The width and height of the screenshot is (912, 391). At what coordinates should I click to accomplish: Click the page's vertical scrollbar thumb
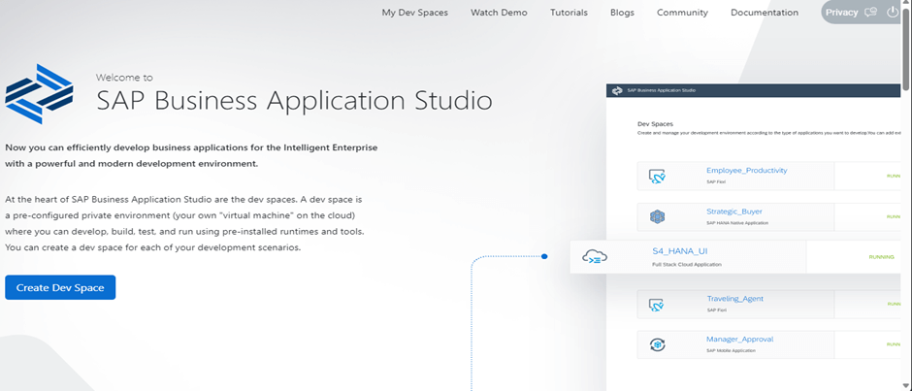click(x=907, y=50)
